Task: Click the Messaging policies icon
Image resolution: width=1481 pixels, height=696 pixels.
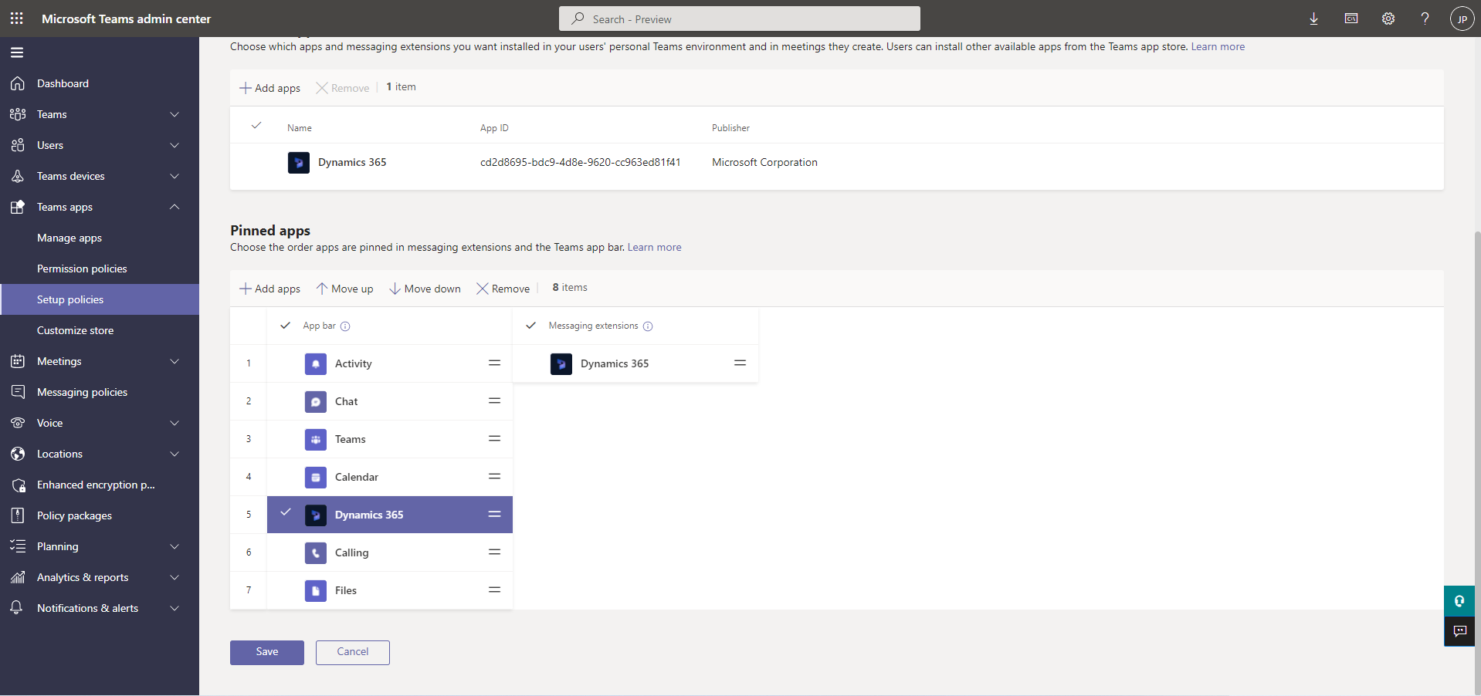Action: tap(18, 392)
